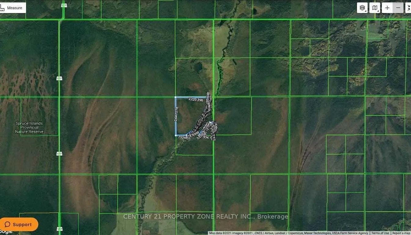Zoom out on the map

[398, 8]
